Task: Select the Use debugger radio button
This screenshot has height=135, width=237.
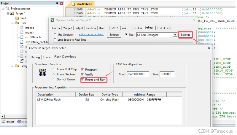Action: [x=126, y=34]
